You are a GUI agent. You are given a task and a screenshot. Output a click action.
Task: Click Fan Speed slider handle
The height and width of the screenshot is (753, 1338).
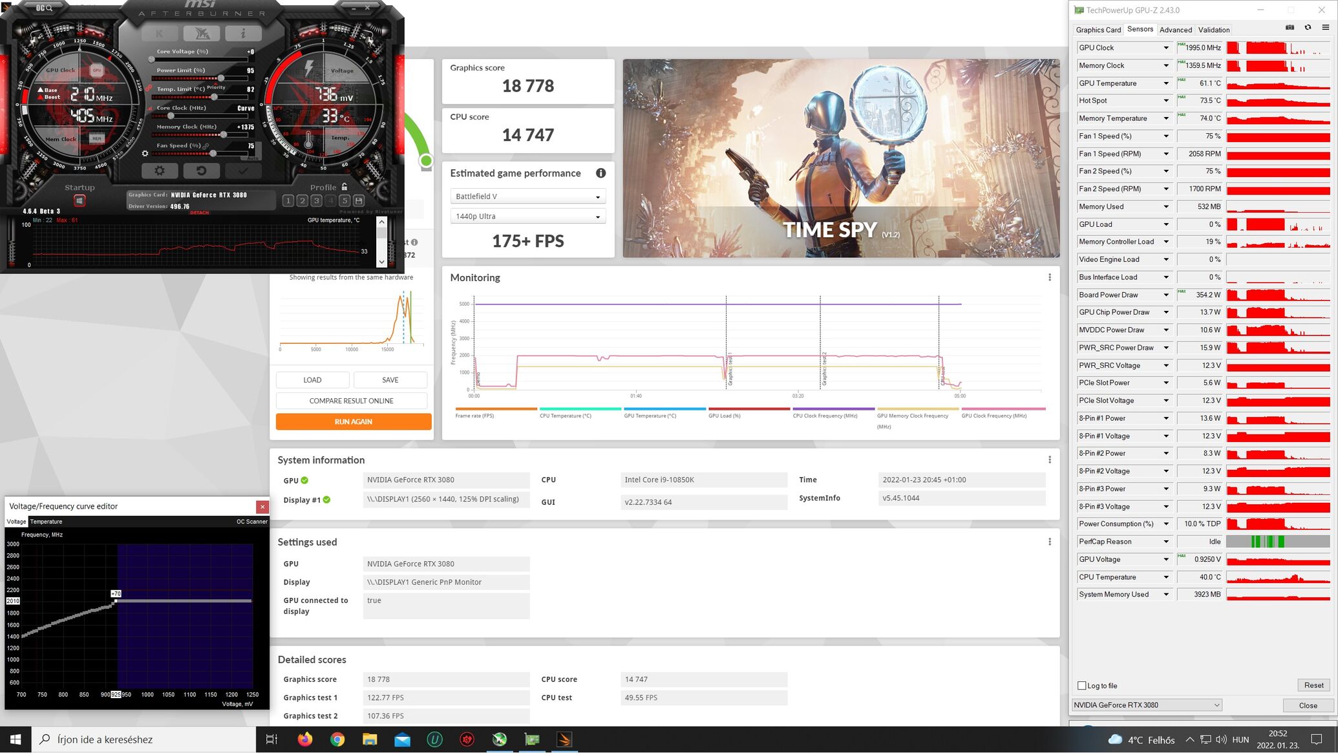(x=213, y=154)
